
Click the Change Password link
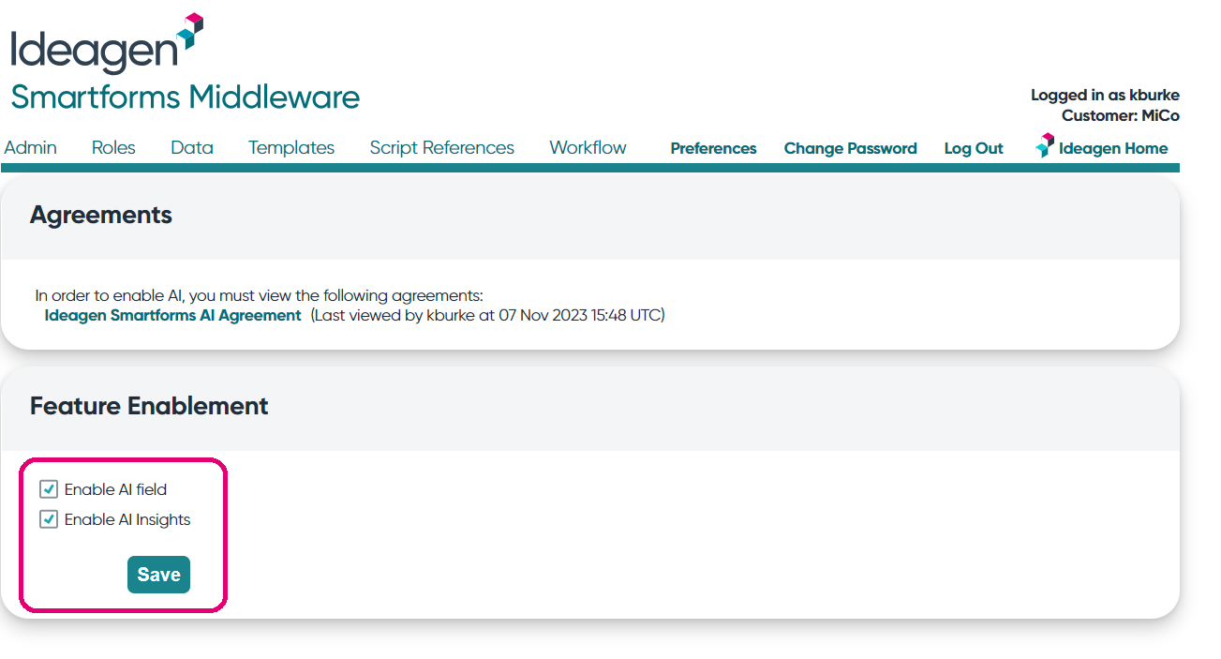pyautogui.click(x=850, y=148)
